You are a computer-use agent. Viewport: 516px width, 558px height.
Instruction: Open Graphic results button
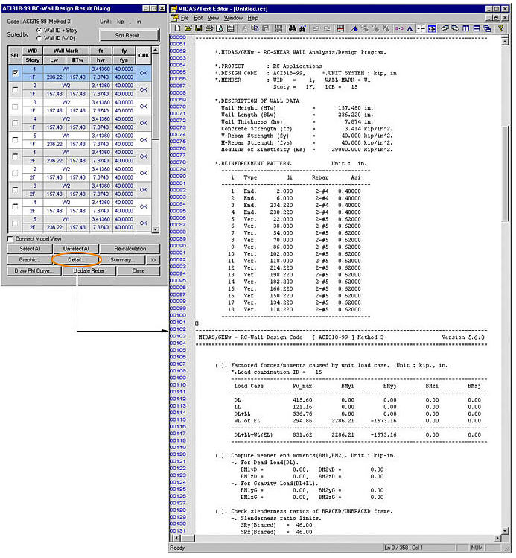pos(30,260)
